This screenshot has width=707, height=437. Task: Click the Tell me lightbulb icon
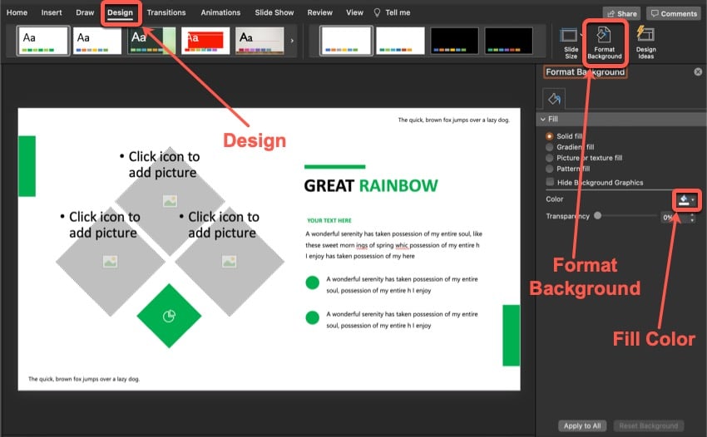[378, 13]
